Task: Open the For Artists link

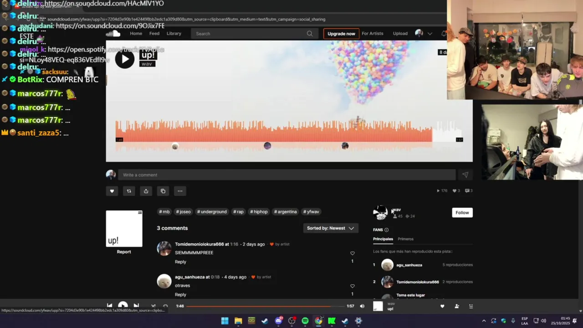Action: click(373, 33)
